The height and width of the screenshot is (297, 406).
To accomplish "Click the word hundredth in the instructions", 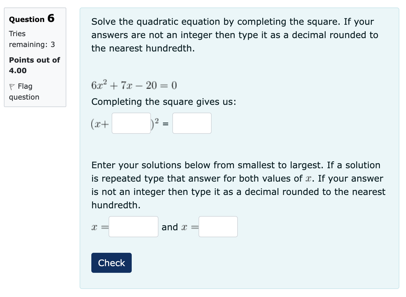I will coord(116,205).
